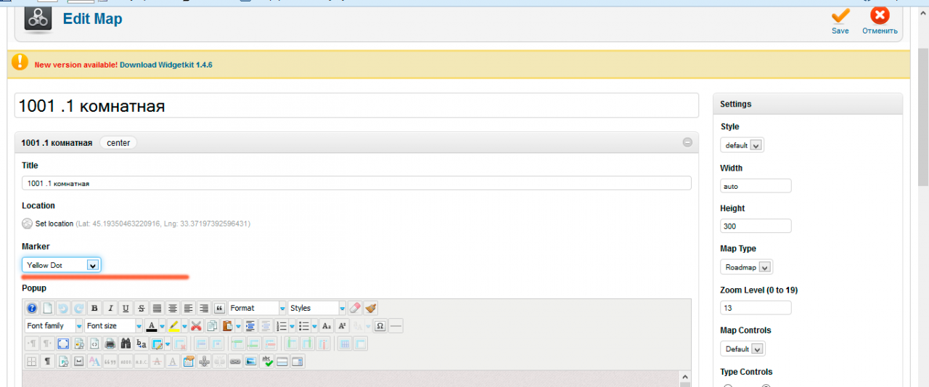This screenshot has width=929, height=387.
Task: Click the cut scissors icon
Action: (196, 326)
